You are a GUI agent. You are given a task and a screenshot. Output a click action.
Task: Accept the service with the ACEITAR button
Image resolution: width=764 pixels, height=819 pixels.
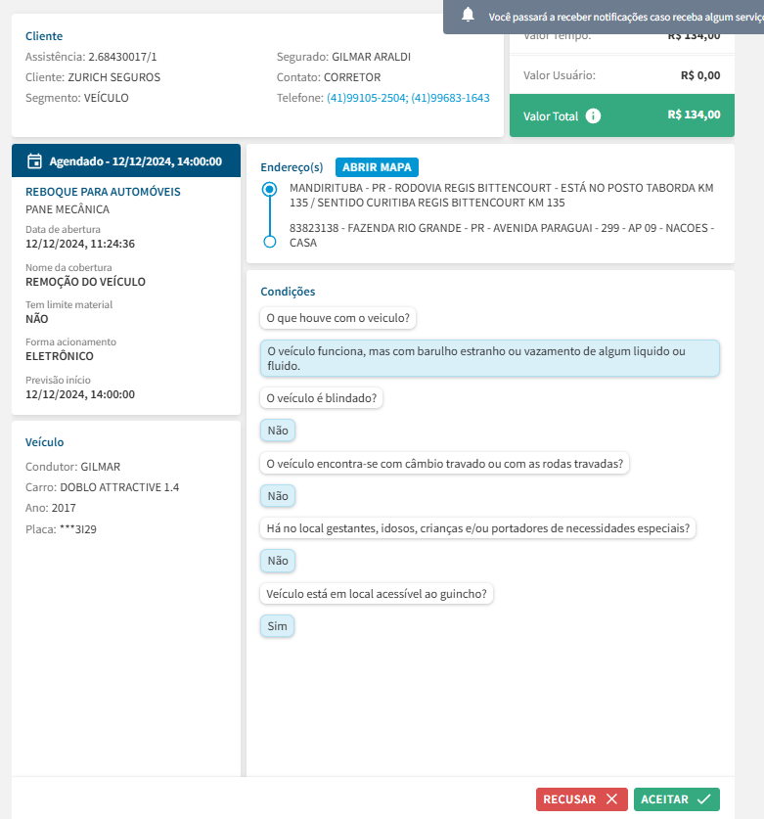676,799
